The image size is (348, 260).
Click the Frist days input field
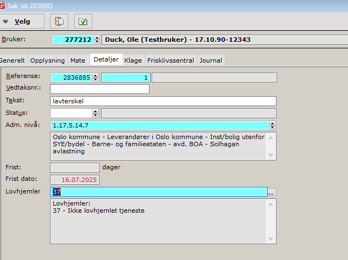pyautogui.click(x=75, y=168)
